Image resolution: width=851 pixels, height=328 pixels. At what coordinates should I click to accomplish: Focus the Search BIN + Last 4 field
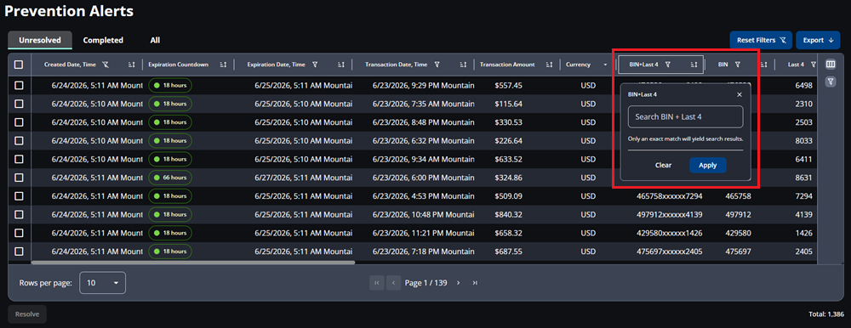(685, 116)
